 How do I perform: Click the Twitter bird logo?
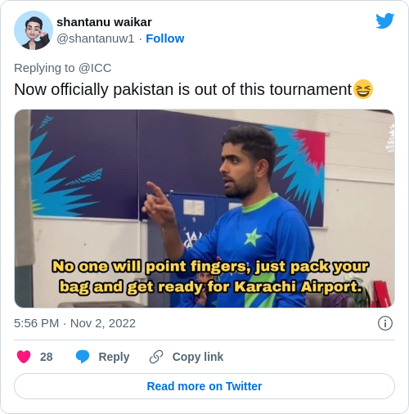(x=384, y=20)
